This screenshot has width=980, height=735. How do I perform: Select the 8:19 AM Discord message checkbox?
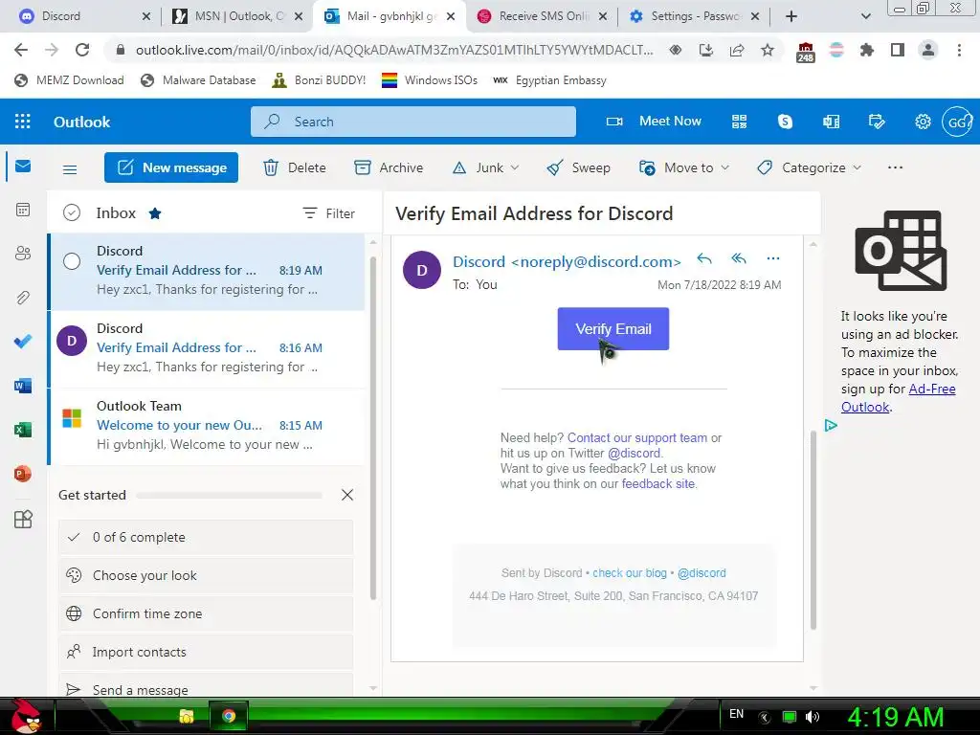pos(72,261)
